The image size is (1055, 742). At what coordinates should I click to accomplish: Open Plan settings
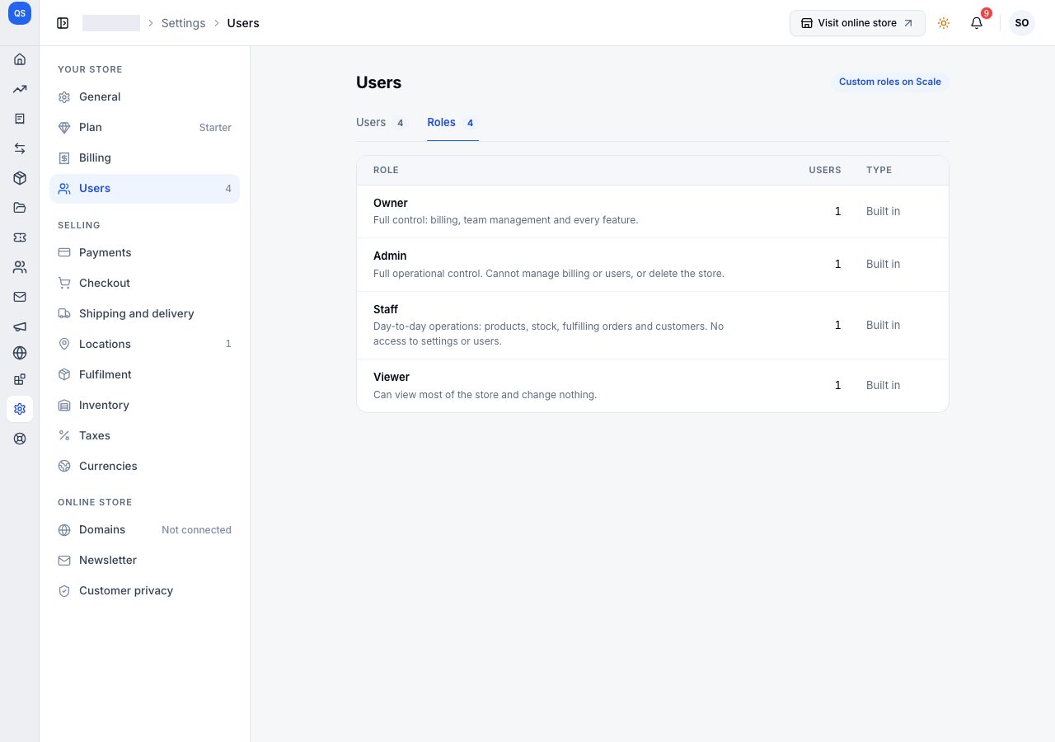(x=145, y=128)
